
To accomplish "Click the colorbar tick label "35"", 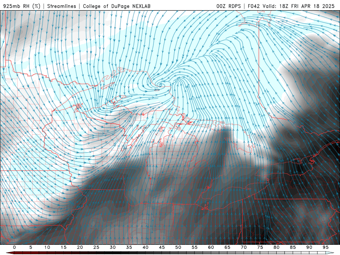I will tap(129, 247).
